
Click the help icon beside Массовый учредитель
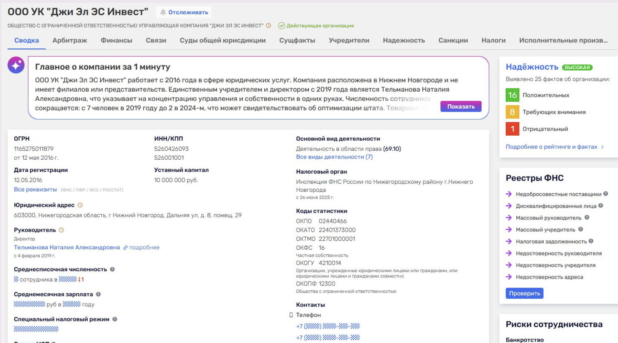(580, 229)
